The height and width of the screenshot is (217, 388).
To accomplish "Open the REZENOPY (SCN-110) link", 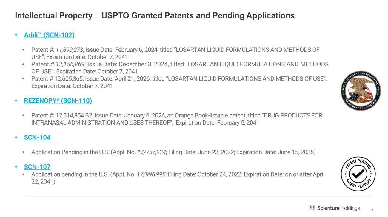I will (58, 101).
